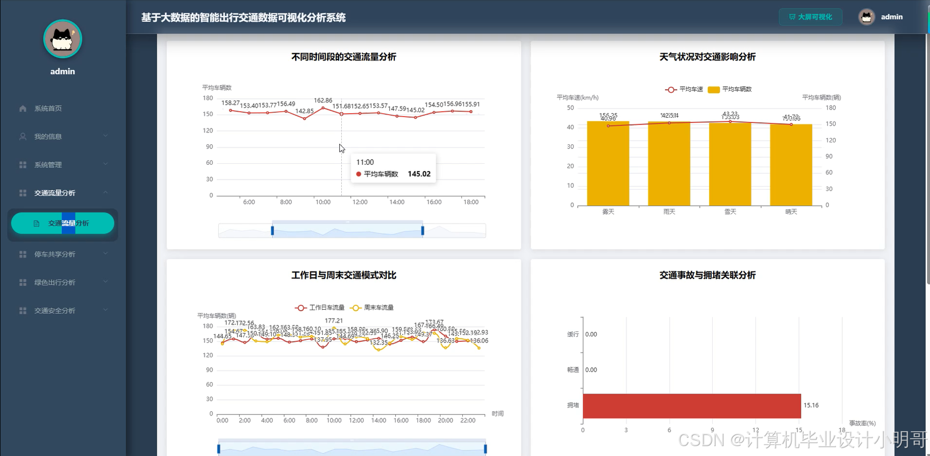Image resolution: width=930 pixels, height=456 pixels.
Task: Click the admin name under sidebar avatar
Action: pos(62,71)
